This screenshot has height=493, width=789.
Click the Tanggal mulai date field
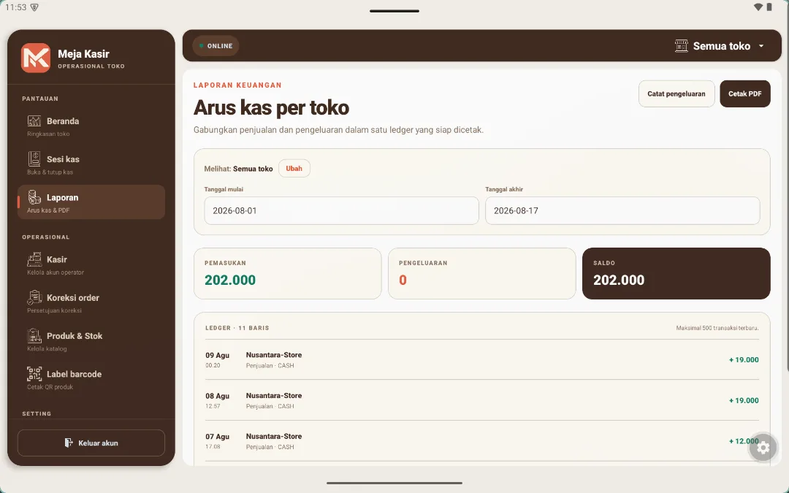[341, 211]
